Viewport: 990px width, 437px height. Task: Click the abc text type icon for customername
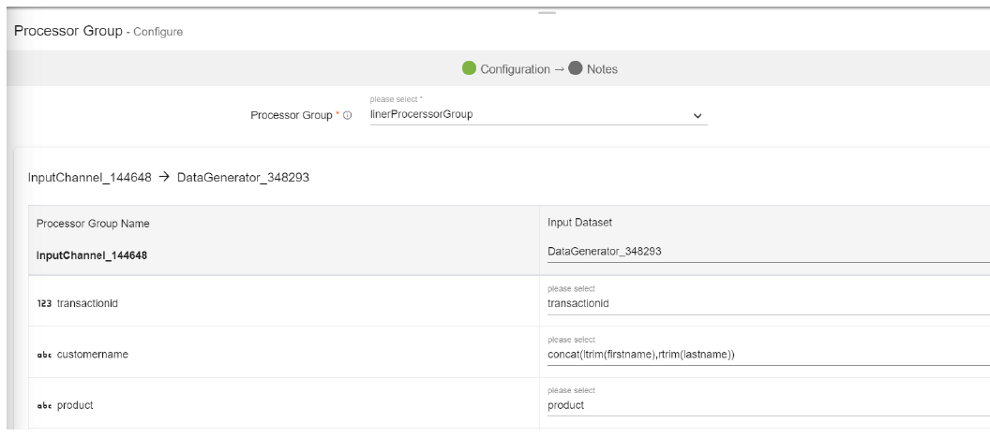point(43,354)
